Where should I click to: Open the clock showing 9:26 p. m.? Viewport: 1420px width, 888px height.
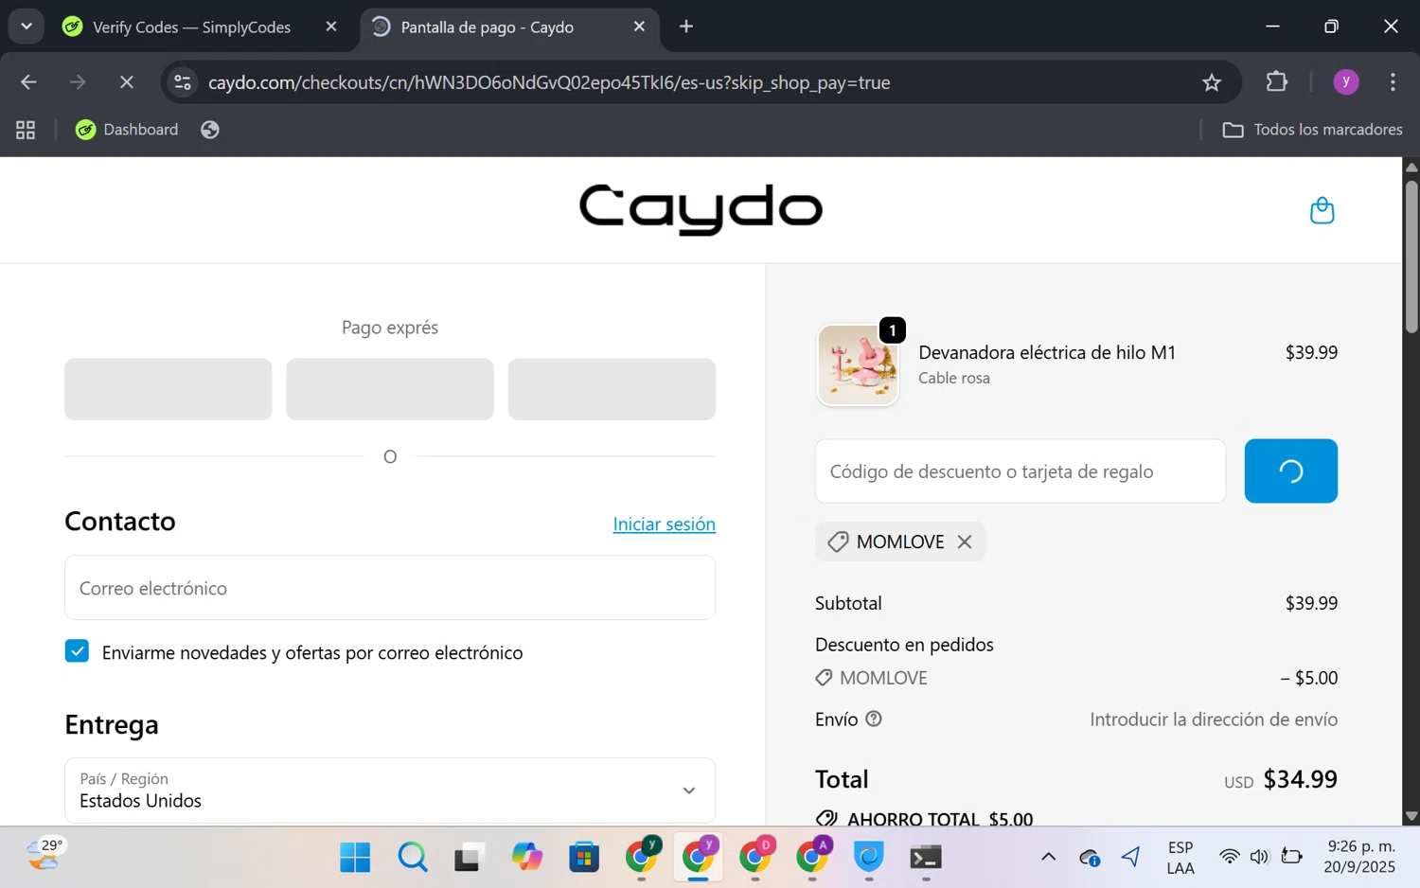1360,857
